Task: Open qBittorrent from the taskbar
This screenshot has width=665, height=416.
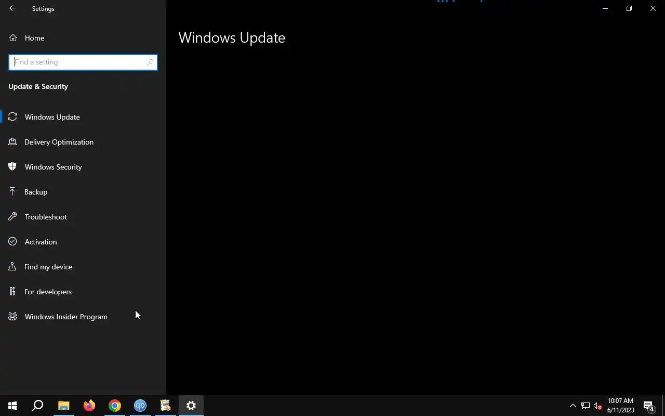Action: pos(140,406)
